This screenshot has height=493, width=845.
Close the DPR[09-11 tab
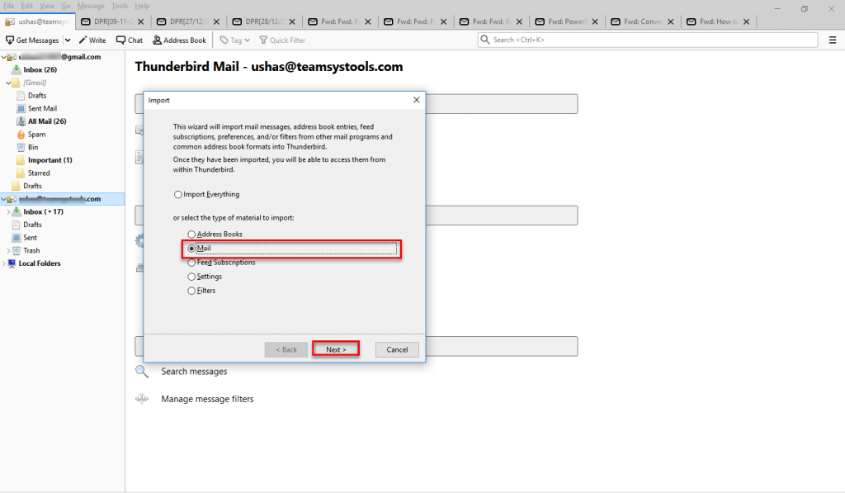pyautogui.click(x=140, y=21)
